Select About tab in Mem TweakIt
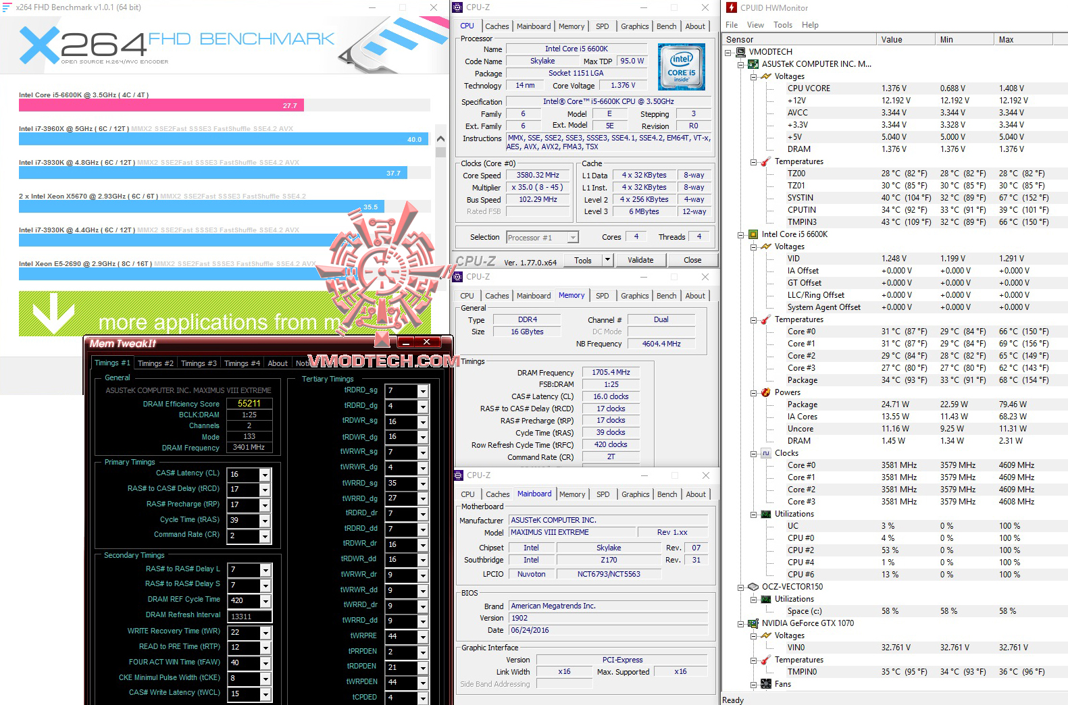The width and height of the screenshot is (1068, 705). pyautogui.click(x=278, y=363)
